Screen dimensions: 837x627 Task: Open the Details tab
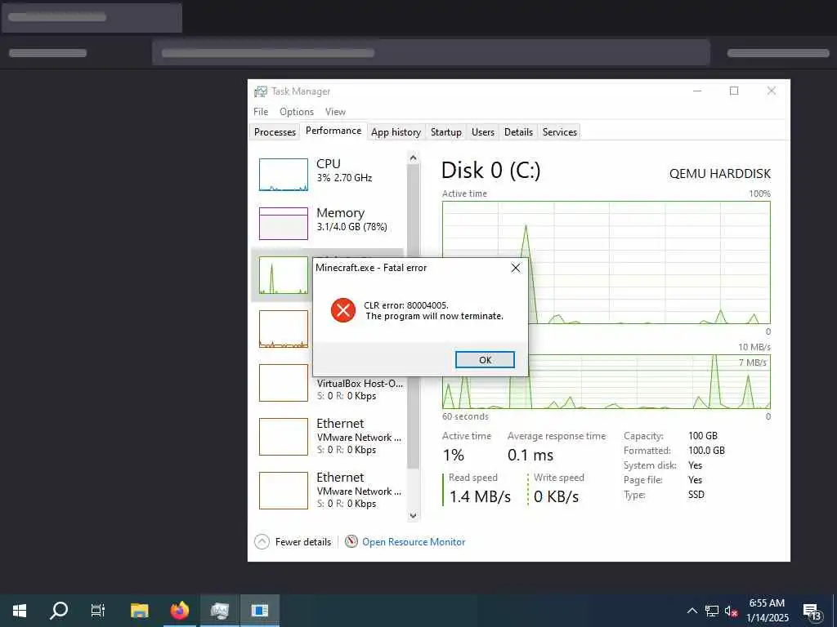[518, 131]
